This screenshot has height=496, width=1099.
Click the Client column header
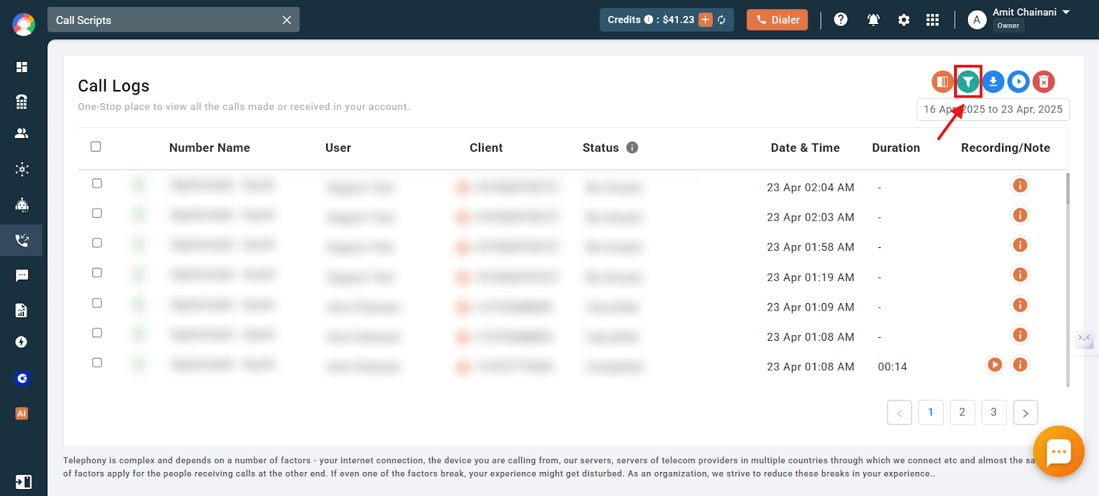pos(486,148)
